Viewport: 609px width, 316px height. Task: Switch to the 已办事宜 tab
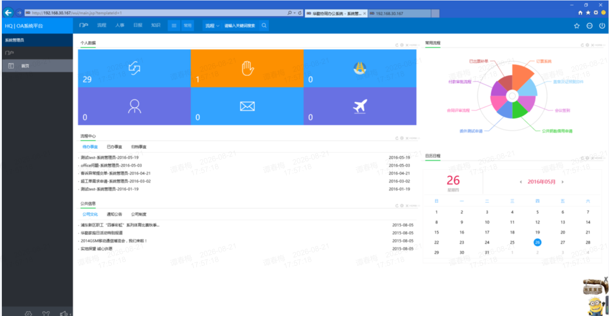pyautogui.click(x=114, y=147)
